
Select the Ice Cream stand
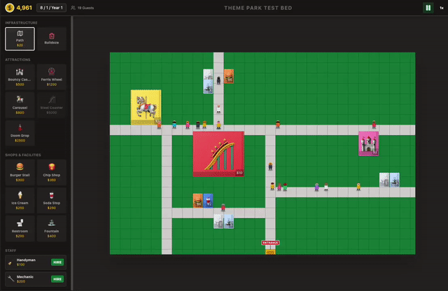point(20,199)
